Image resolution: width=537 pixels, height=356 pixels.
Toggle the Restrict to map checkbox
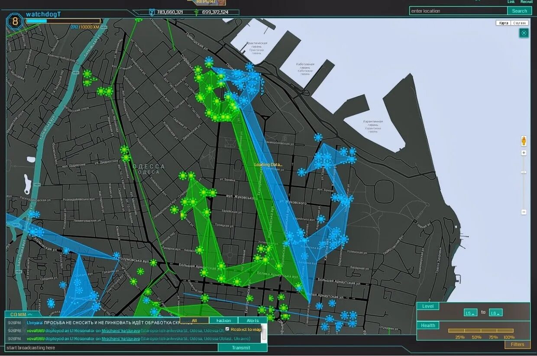(227, 329)
